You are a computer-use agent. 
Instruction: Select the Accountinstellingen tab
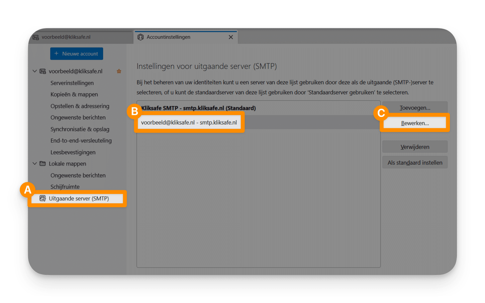point(186,37)
